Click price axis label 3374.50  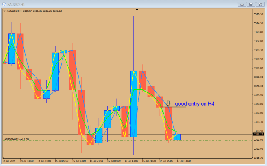[x=258, y=23]
